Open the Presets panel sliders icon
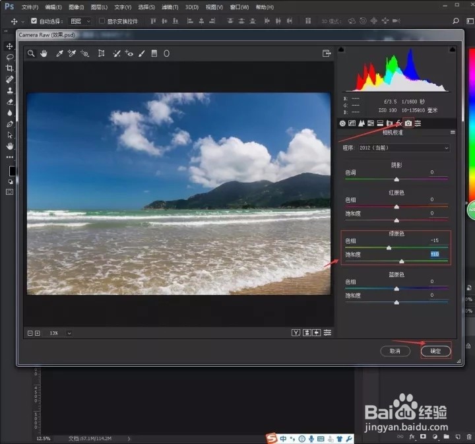475x444 pixels. coord(418,123)
